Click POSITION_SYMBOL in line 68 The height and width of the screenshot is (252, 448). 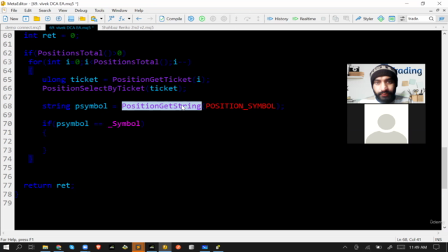241,106
